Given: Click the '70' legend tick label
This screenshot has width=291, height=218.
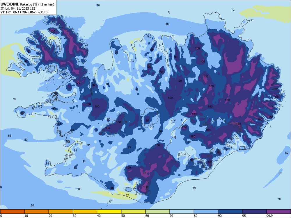Looking at the screenshot, I should coord(171,216).
